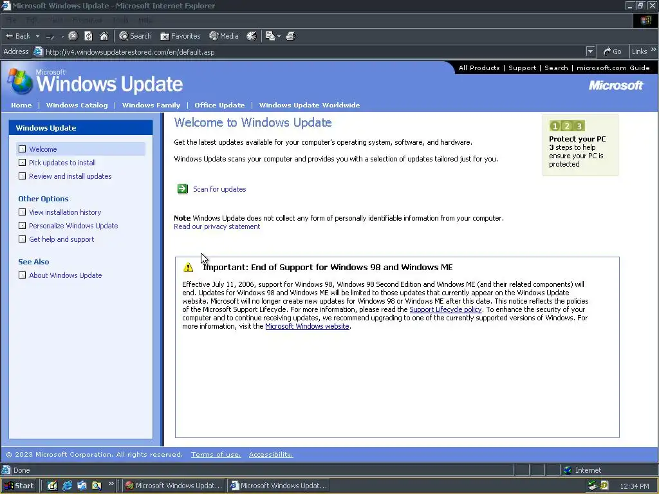Screen dimensions: 659x494
Task: Click the Refresh page icon
Action: pyautogui.click(x=88, y=36)
